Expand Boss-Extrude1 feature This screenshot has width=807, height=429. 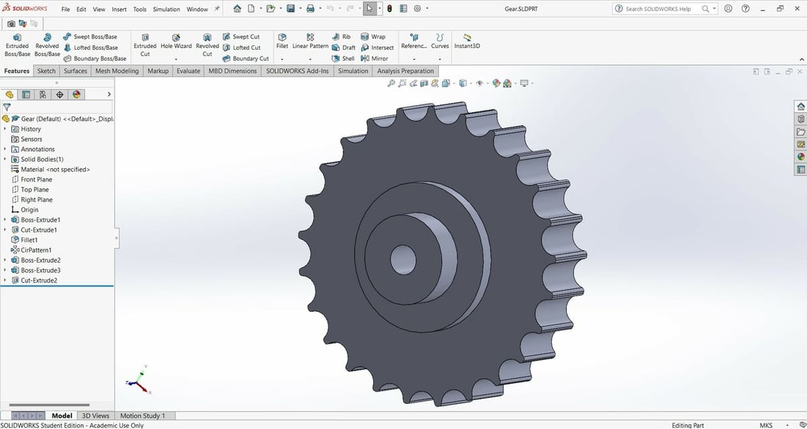(x=5, y=220)
